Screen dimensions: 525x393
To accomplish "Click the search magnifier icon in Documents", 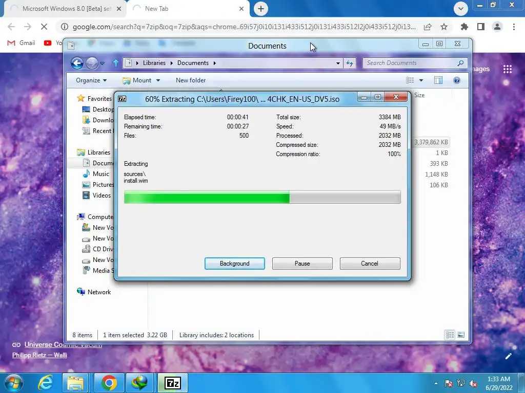I will 461,63.
